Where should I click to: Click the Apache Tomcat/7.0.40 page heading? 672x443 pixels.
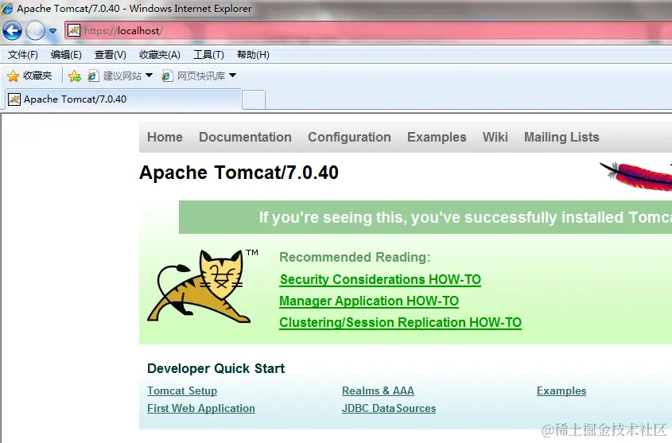(x=239, y=173)
